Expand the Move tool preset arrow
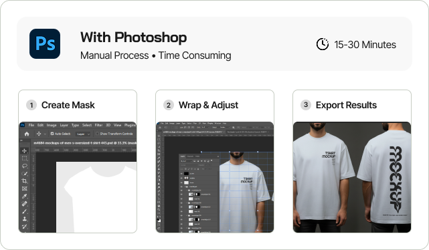This screenshot has width=429, height=250. [x=45, y=134]
